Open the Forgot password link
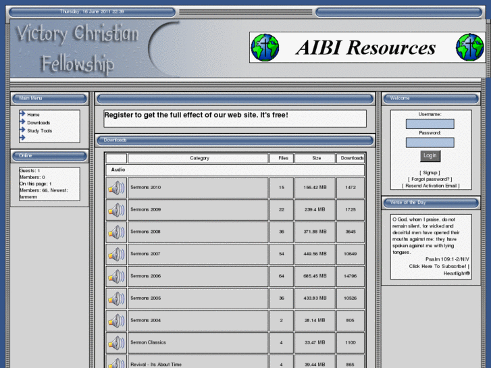 [430, 179]
